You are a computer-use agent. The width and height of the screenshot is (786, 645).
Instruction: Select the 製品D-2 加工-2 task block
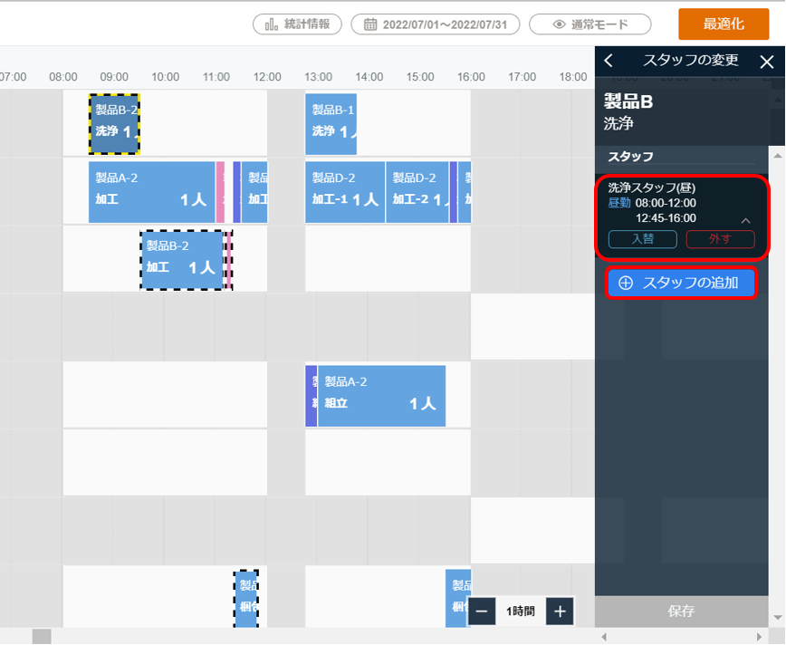[x=417, y=192]
